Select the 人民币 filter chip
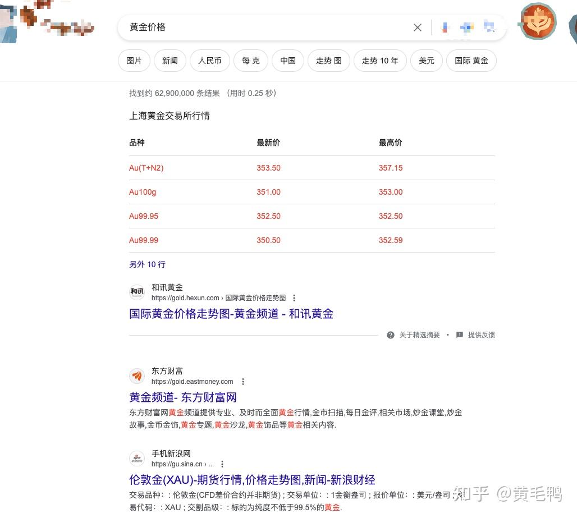 tap(210, 61)
